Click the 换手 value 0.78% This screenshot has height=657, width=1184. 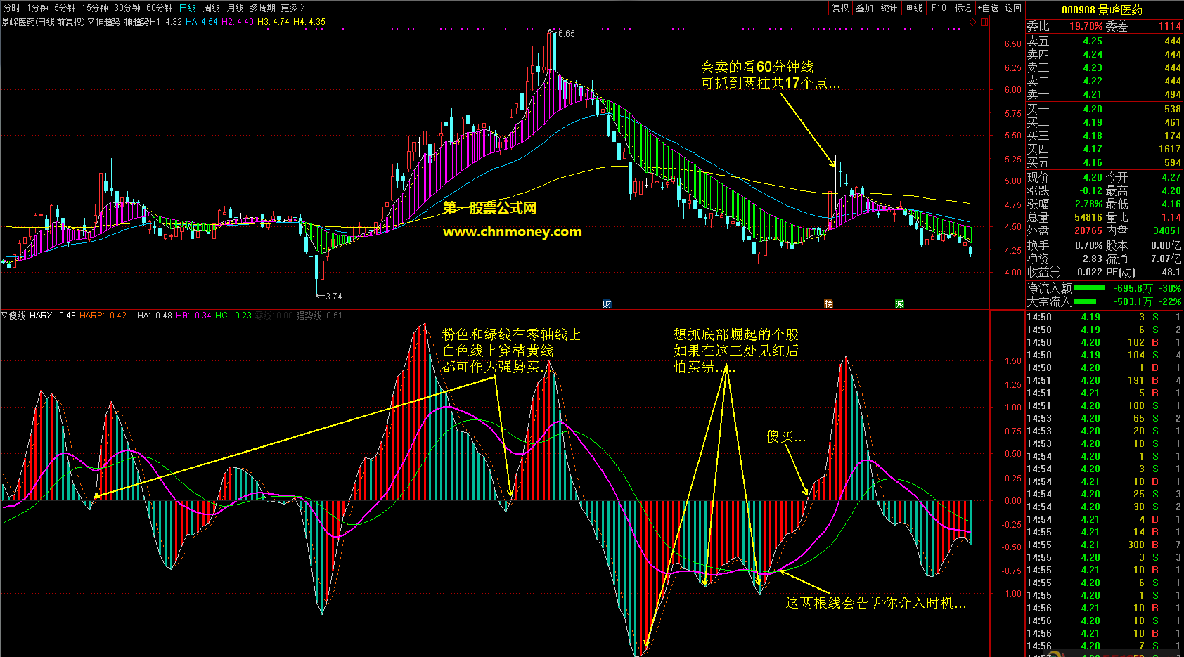click(x=1088, y=245)
